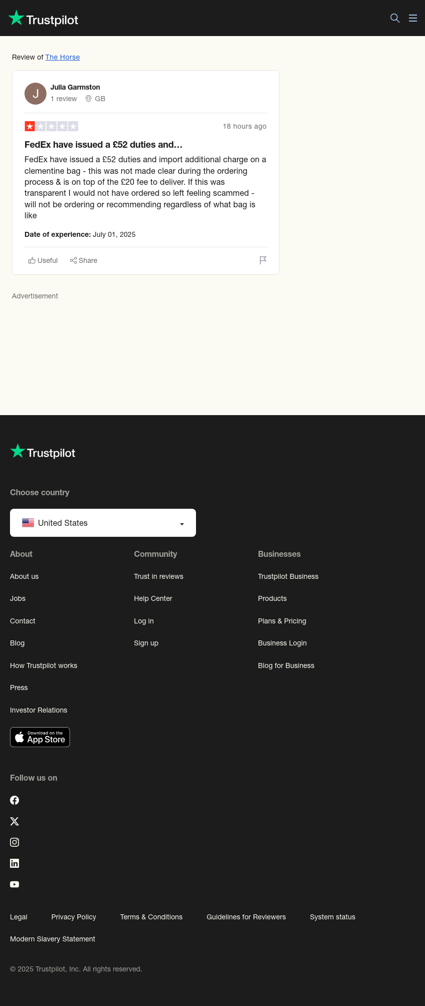
Task: Click Sign up footer link
Action: pos(146,643)
